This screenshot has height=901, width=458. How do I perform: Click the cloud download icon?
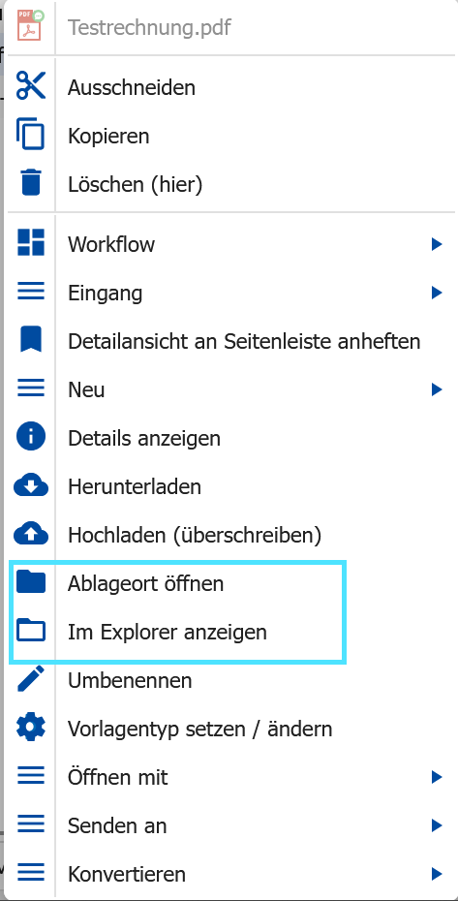30,486
